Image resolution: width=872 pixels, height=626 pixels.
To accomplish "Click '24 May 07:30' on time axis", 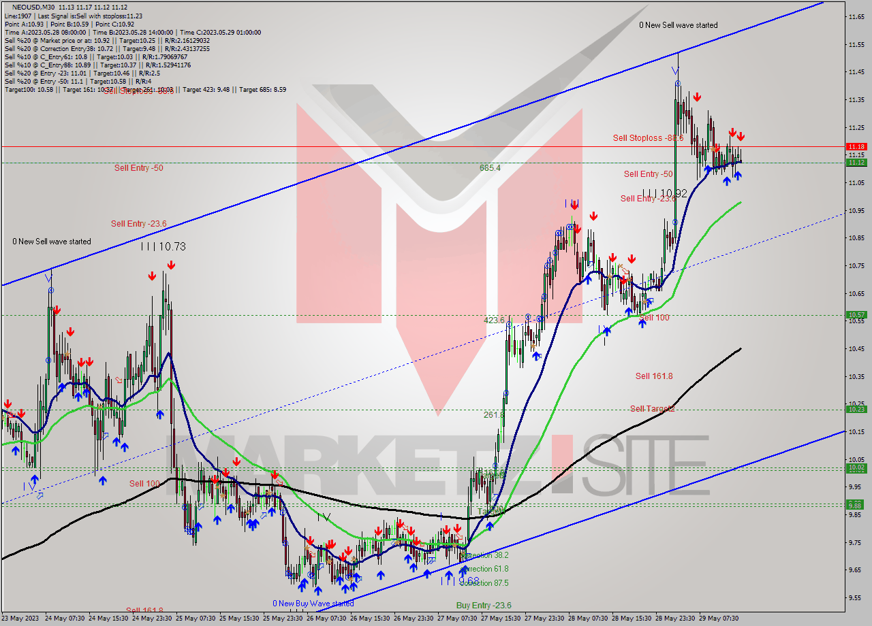I will coord(65,619).
